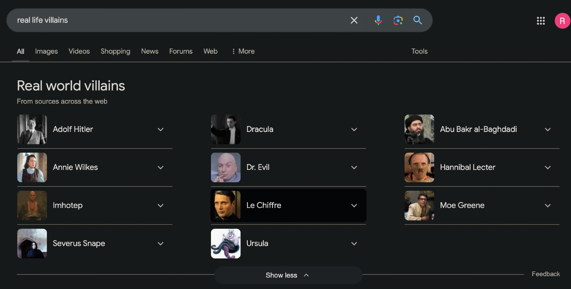Open Google Lens image search
The height and width of the screenshot is (289, 571).
[398, 20]
